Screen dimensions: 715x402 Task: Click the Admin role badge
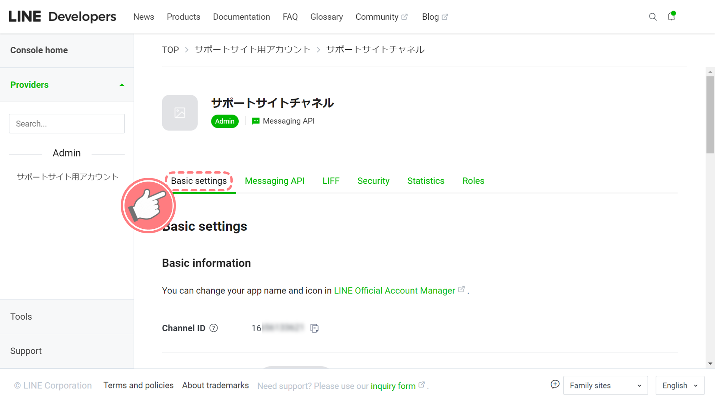pos(225,121)
